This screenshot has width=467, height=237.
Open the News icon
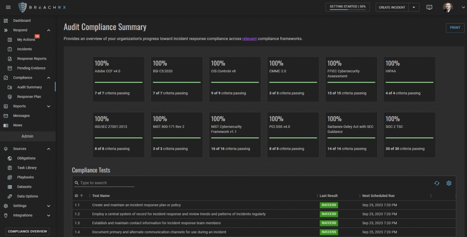pos(5,125)
